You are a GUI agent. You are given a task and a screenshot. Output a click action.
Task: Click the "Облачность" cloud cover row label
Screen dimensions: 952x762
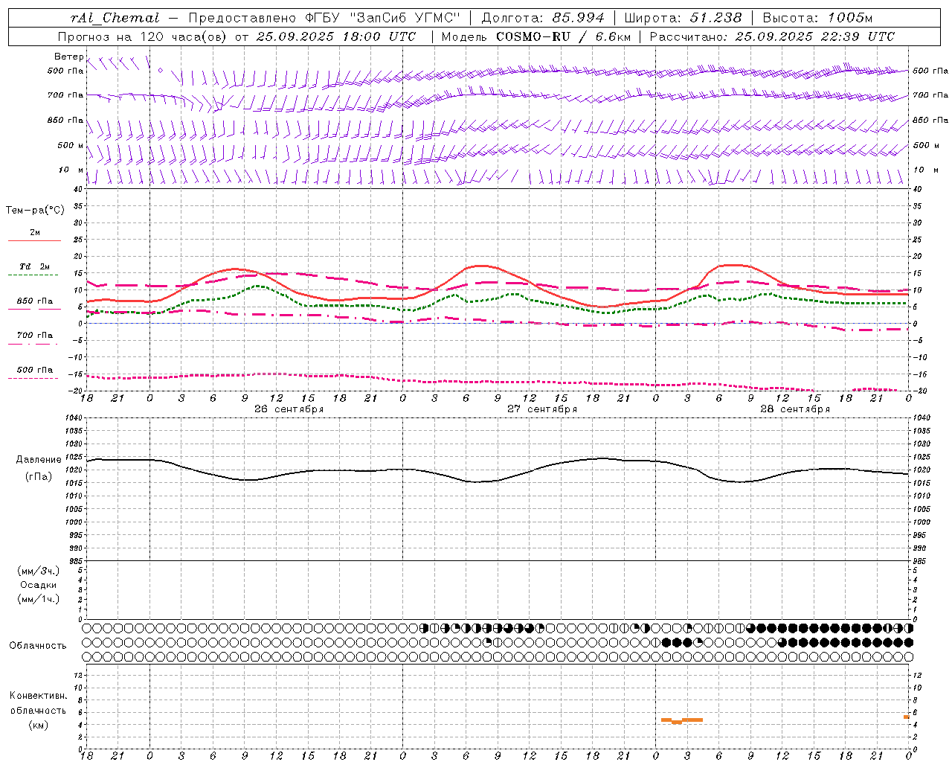click(38, 645)
